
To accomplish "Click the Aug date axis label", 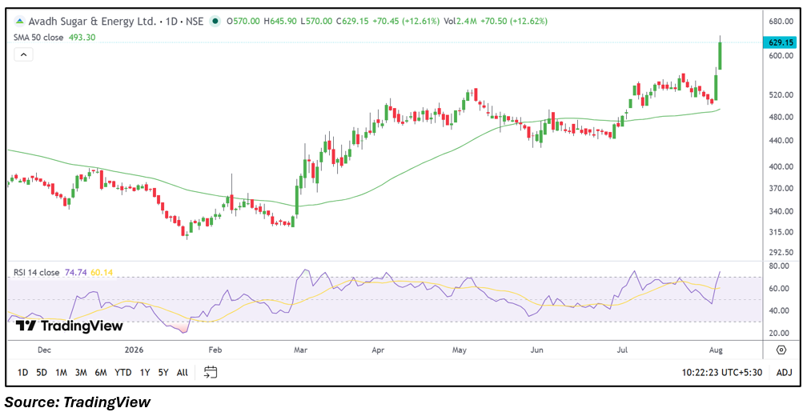I will click(716, 350).
